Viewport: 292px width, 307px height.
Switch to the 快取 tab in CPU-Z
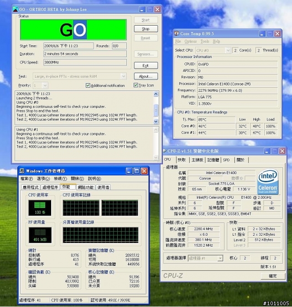point(182,160)
